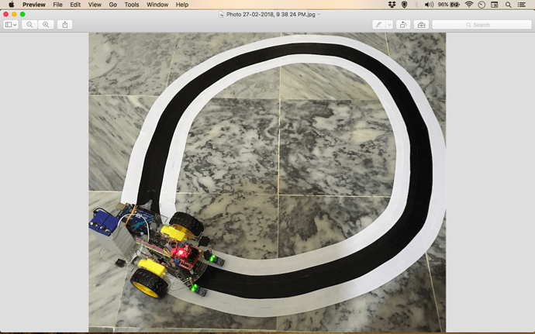535x334 pixels.
Task: Open the Help menu
Action: [182, 5]
